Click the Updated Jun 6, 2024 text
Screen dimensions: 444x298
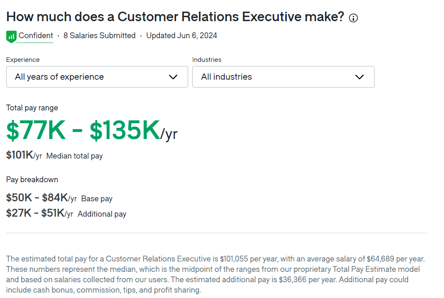tap(181, 36)
